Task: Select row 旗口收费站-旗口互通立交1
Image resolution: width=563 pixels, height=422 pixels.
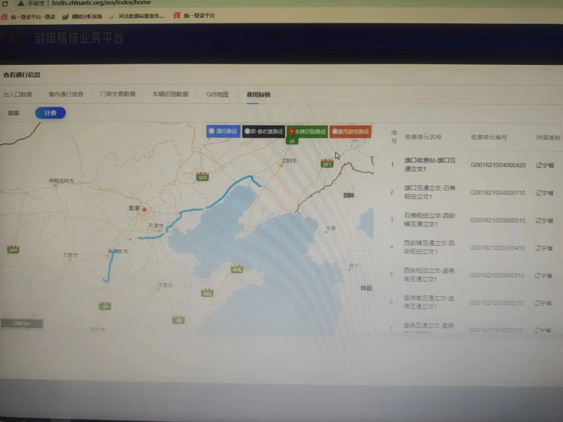Action: pos(472,165)
